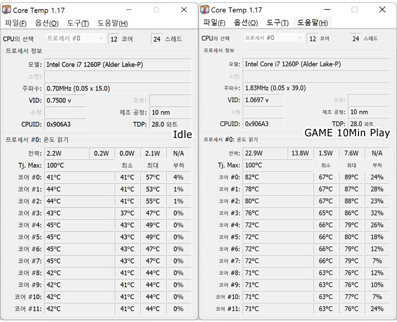Select the power reading showing 22.9W
The image size is (397, 322).
coord(264,153)
